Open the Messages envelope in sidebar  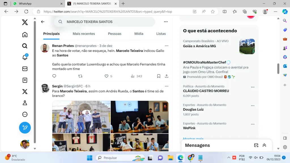25,69
